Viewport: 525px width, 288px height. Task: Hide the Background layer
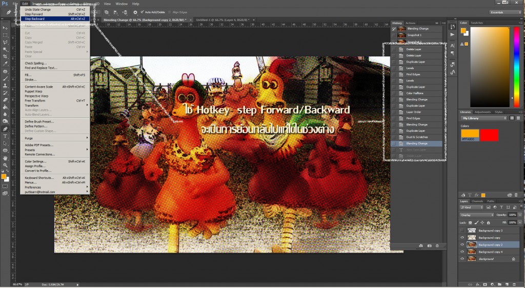pos(462,259)
